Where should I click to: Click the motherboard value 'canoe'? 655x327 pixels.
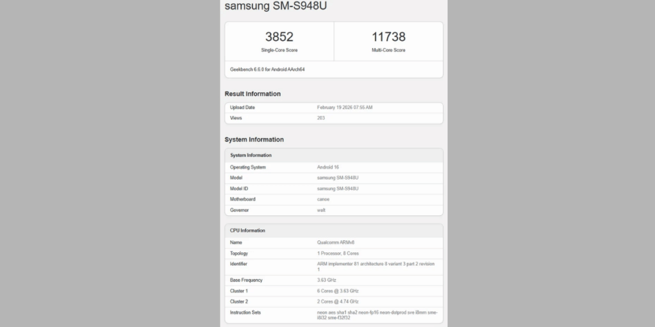(323, 199)
